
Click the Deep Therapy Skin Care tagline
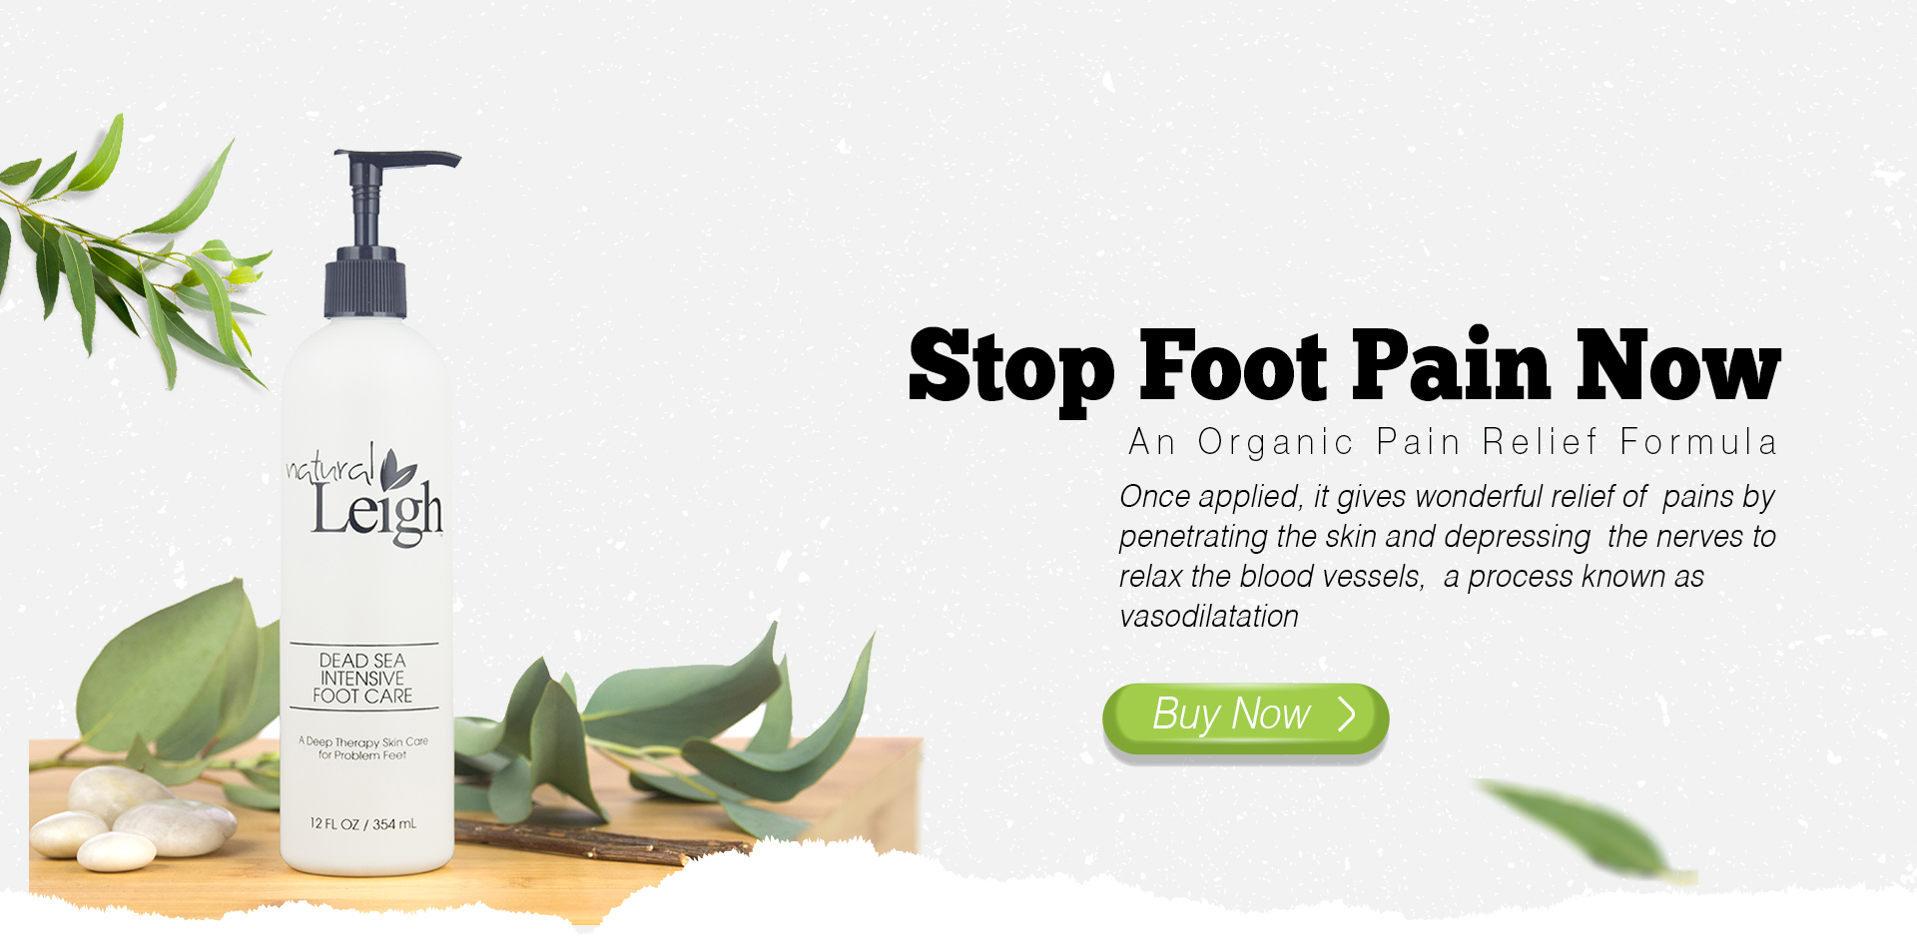click(x=363, y=748)
